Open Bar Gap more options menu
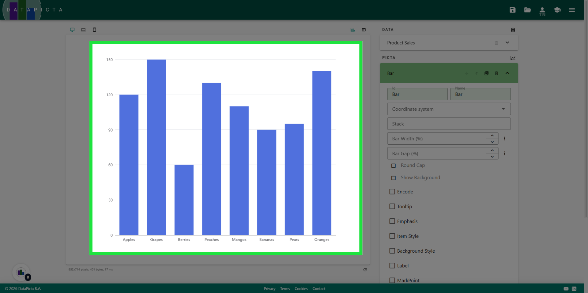Image resolution: width=588 pixels, height=293 pixels. click(504, 154)
